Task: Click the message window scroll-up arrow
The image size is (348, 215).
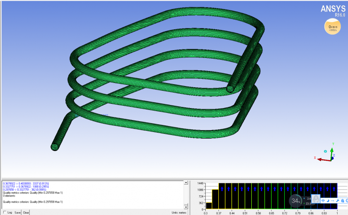Action: 186,183
